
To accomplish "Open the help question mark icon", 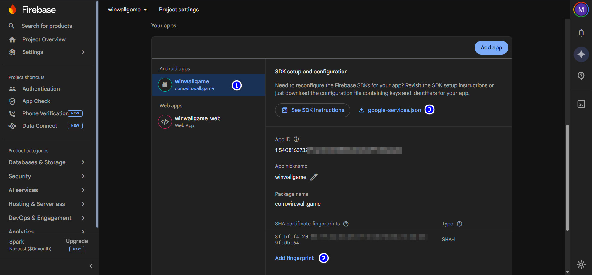I will pyautogui.click(x=581, y=76).
